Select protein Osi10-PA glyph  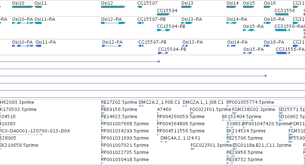[23, 46]
